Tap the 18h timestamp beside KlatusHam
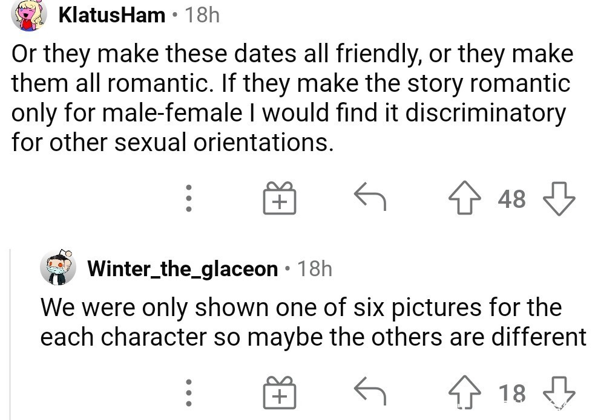This screenshot has height=420, width=598. (202, 15)
